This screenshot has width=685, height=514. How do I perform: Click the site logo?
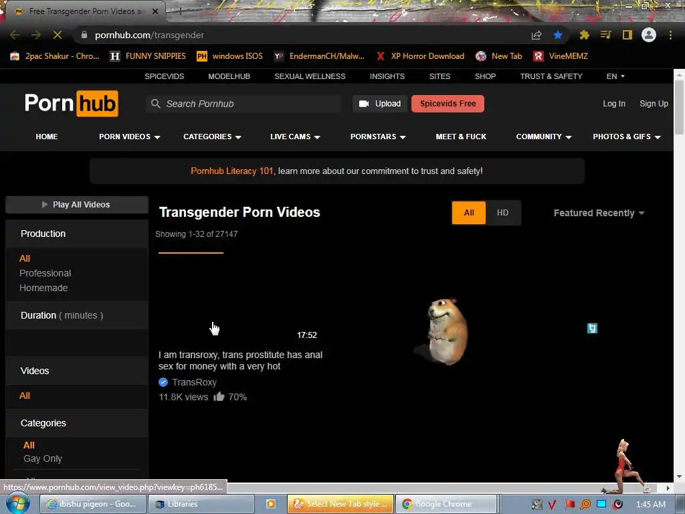point(71,104)
